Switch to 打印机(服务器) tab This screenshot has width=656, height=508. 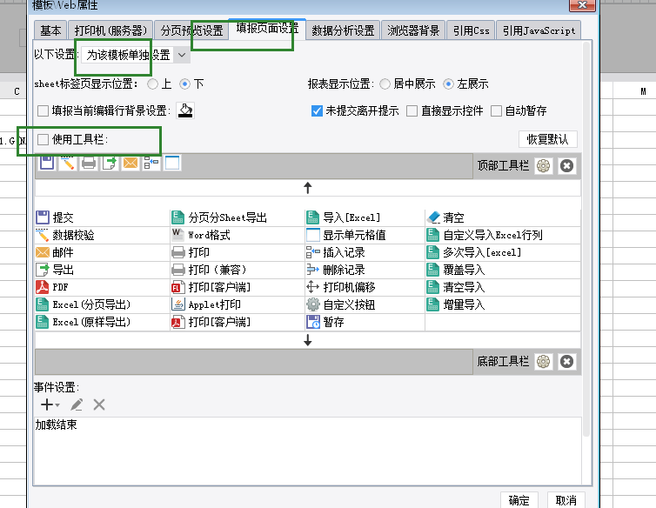click(x=110, y=30)
